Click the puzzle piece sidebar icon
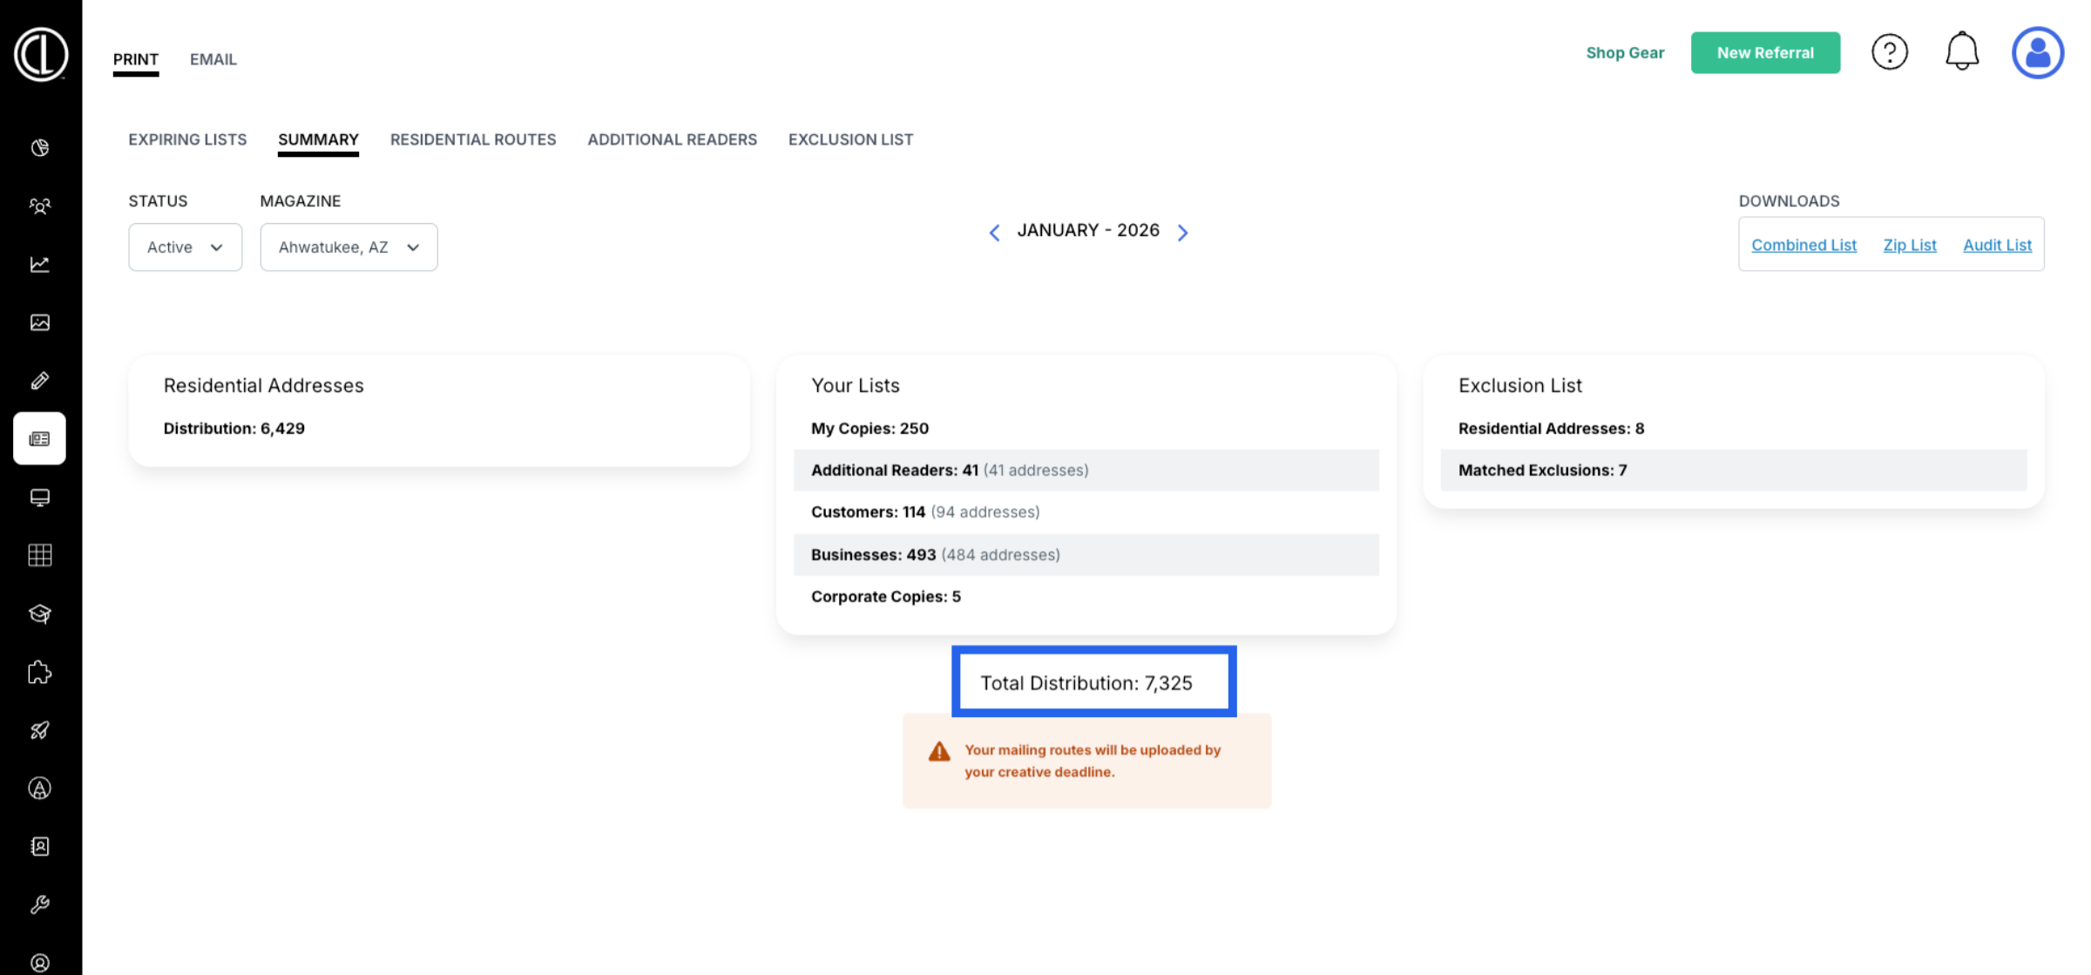The image size is (2091, 975). point(40,672)
